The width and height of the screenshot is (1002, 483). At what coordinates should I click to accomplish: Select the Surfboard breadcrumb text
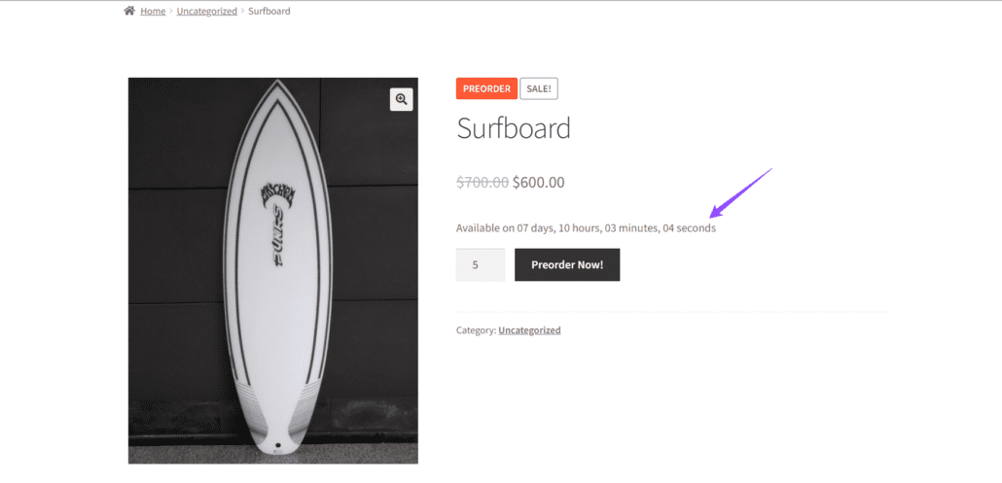(269, 11)
